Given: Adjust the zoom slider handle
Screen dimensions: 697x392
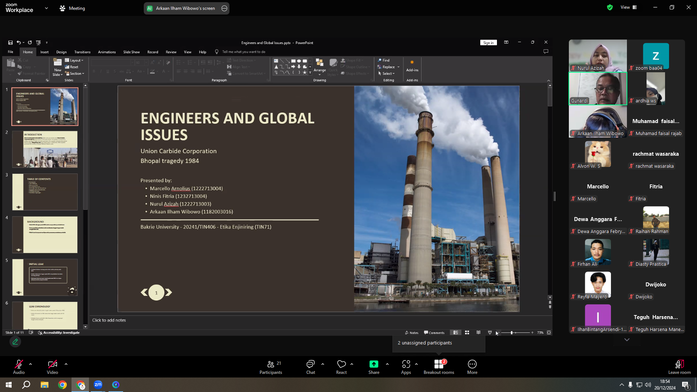Looking at the screenshot, I should point(511,332).
